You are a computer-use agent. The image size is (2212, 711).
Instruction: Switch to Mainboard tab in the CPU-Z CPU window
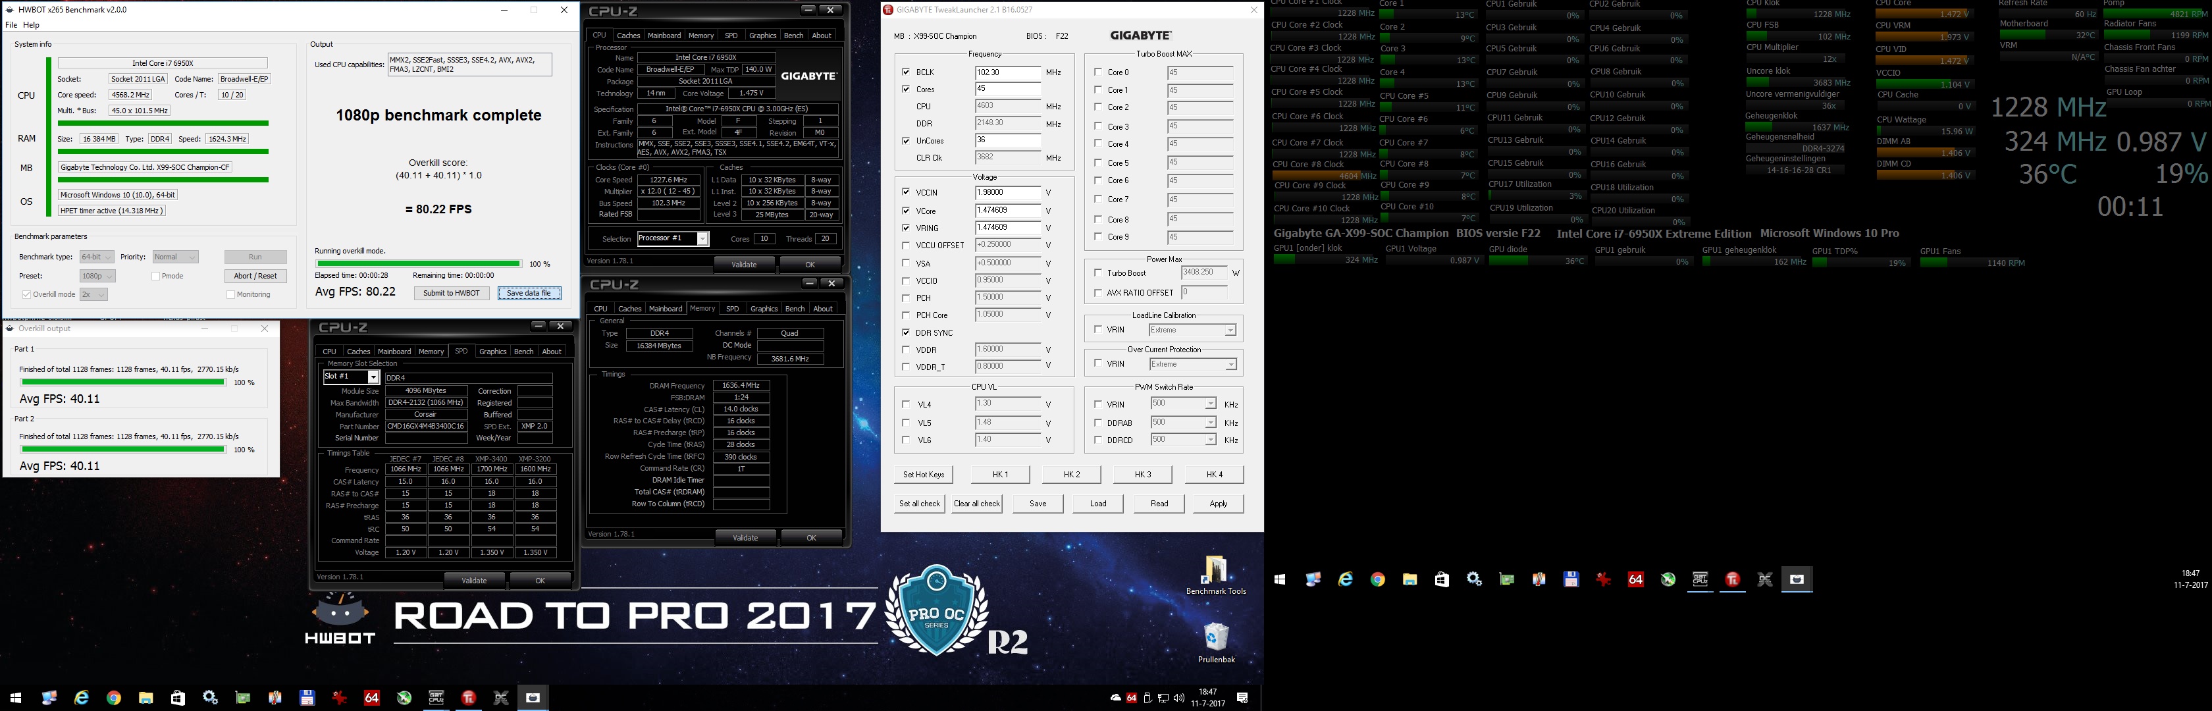pyautogui.click(x=664, y=35)
